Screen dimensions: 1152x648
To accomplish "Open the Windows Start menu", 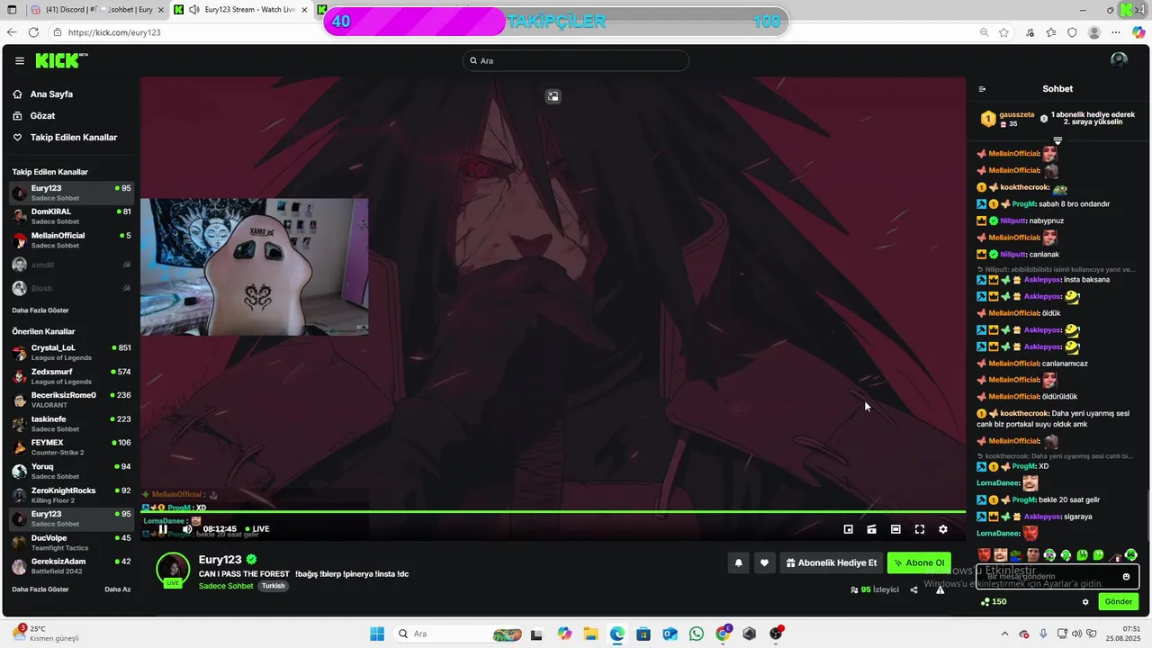I will [x=377, y=634].
